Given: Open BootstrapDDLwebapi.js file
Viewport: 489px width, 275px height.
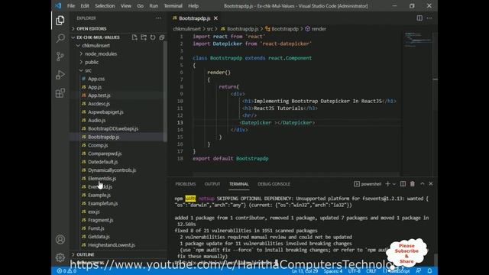Looking at the screenshot, I should pyautogui.click(x=113, y=128).
